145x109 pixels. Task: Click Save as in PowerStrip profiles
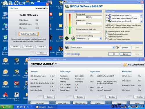(x=126, y=47)
